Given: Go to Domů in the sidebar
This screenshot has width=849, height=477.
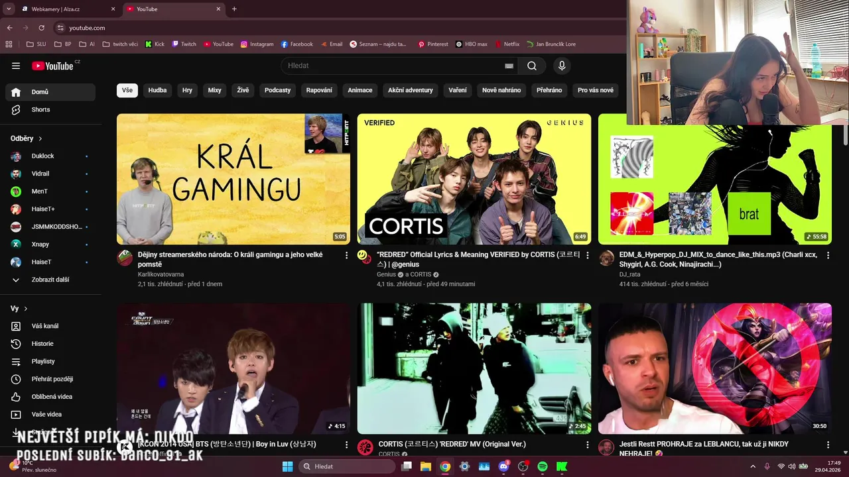Looking at the screenshot, I should point(50,92).
